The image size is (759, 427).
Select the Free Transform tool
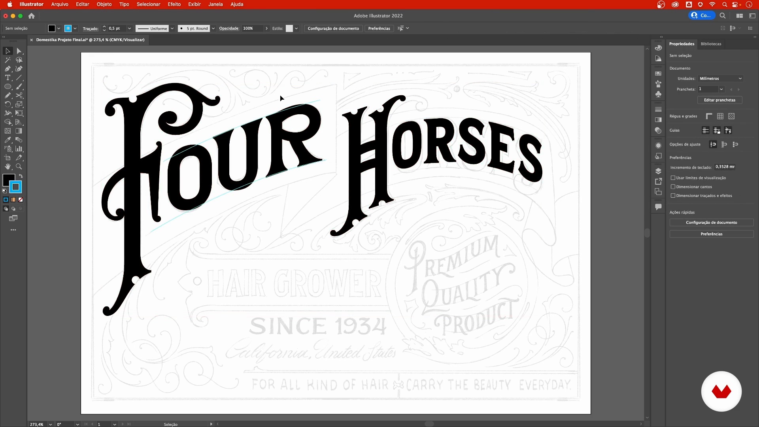tap(19, 113)
